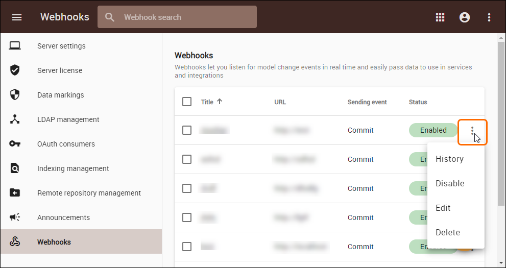Click the OAuth consumers key icon
Screen dimensions: 506x268
[x=15, y=144]
